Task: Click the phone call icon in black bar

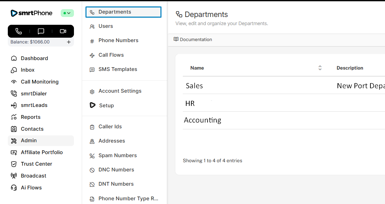Action: [x=19, y=31]
